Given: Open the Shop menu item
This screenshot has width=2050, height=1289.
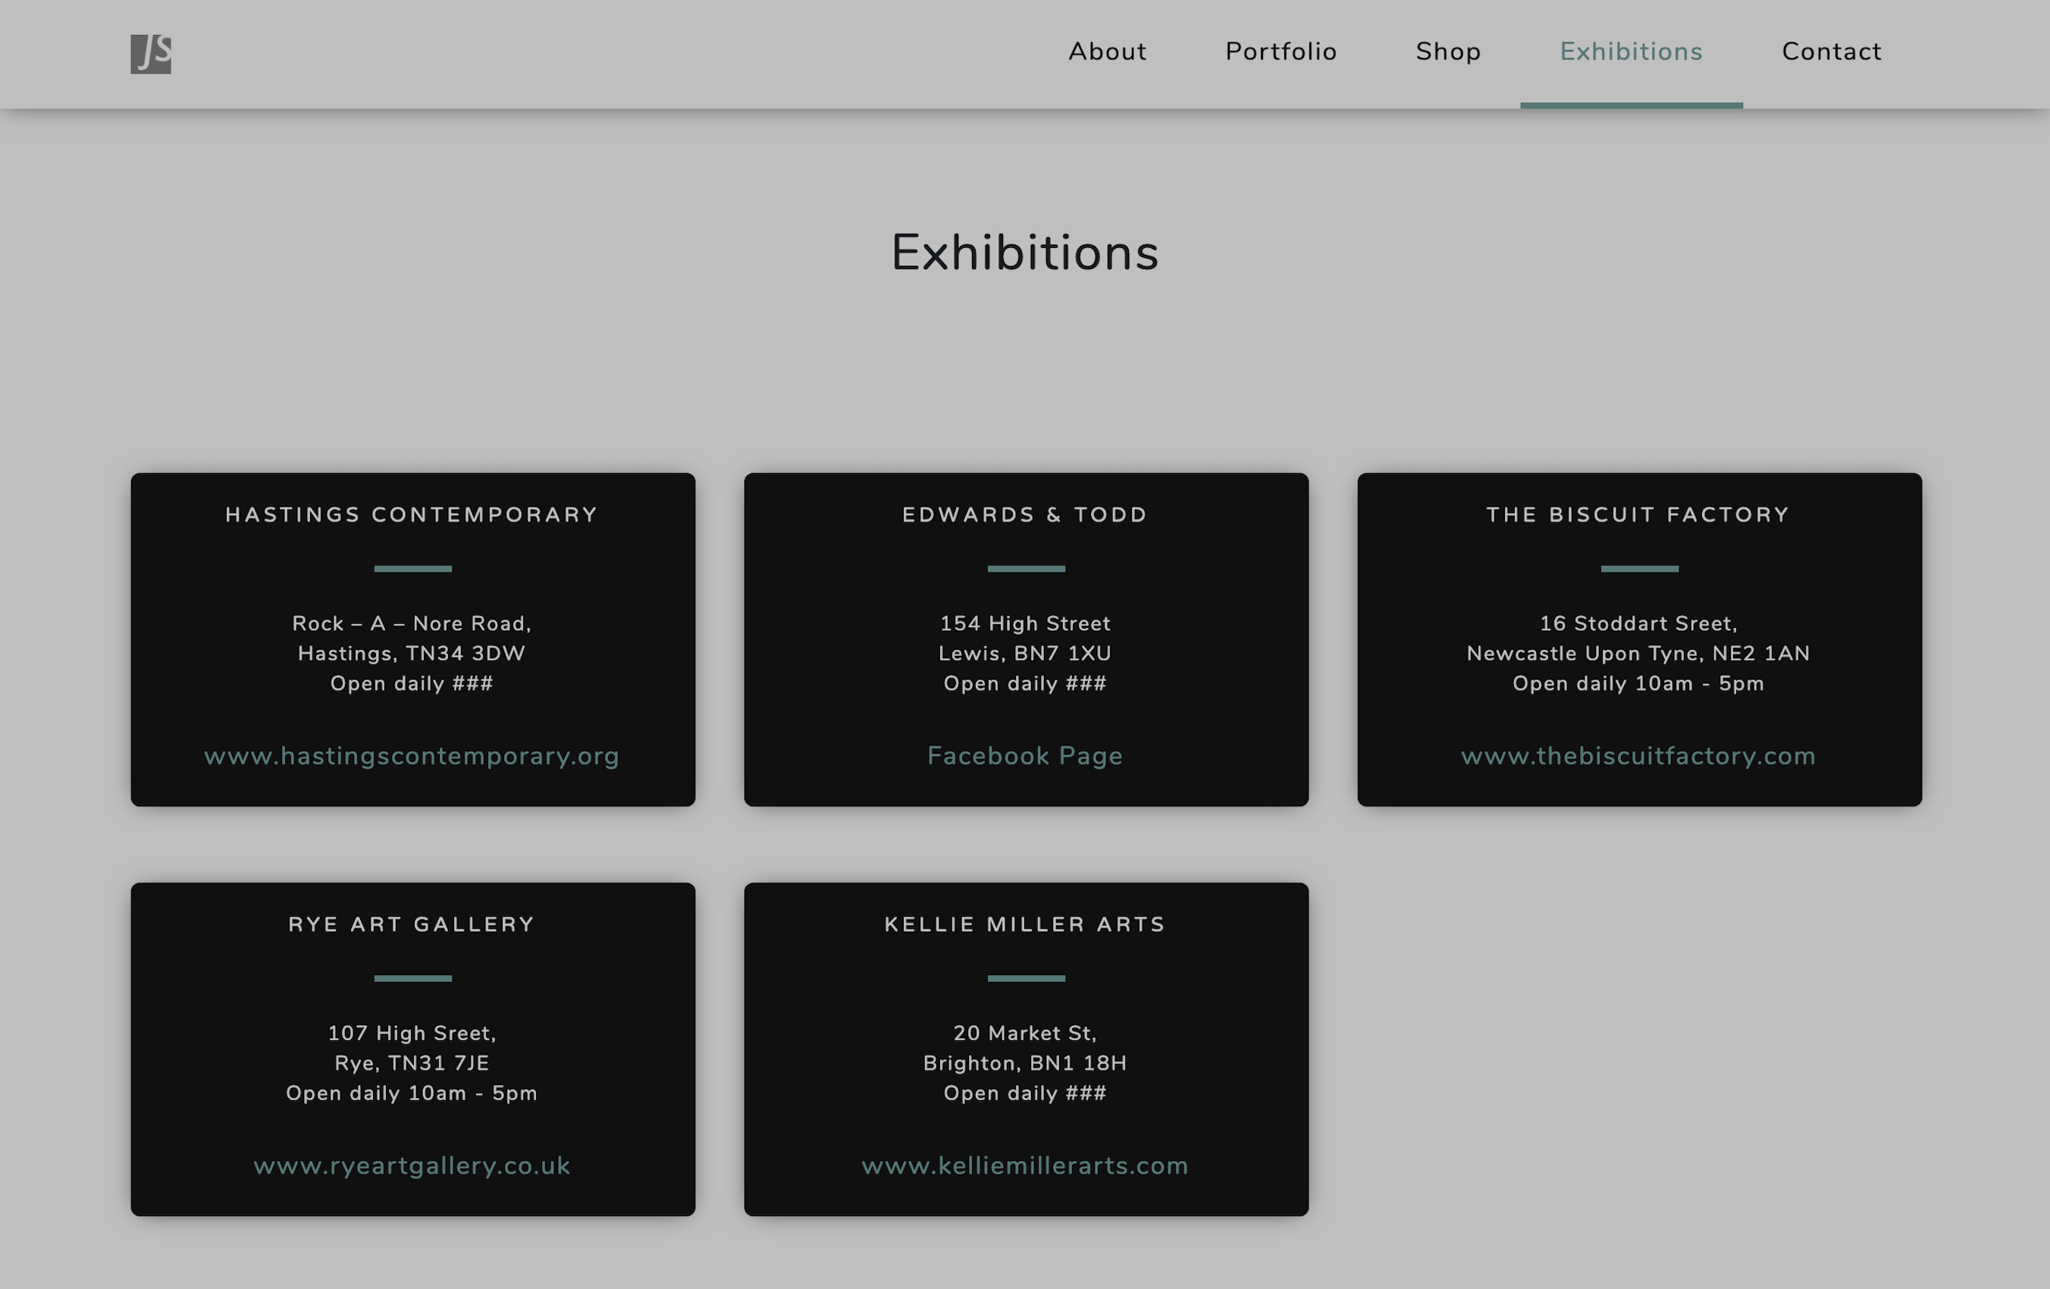Looking at the screenshot, I should click(x=1447, y=52).
